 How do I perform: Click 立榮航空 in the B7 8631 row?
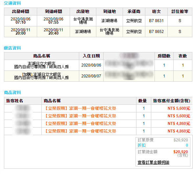pos(134,21)
